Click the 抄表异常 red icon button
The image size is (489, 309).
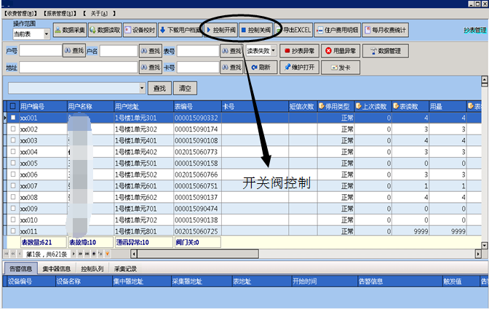[x=299, y=51]
